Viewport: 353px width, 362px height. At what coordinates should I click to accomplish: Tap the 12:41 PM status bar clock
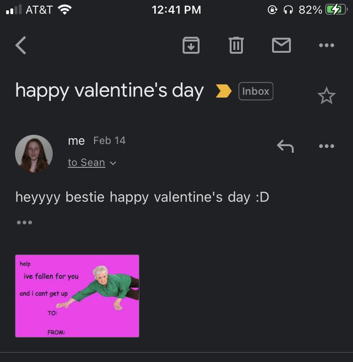tap(176, 9)
